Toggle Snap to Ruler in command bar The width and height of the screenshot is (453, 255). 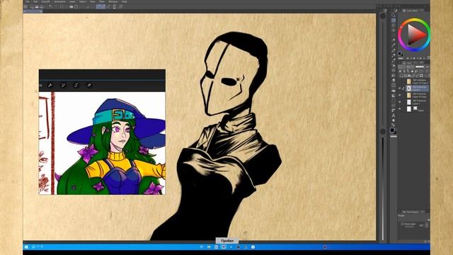click(98, 6)
